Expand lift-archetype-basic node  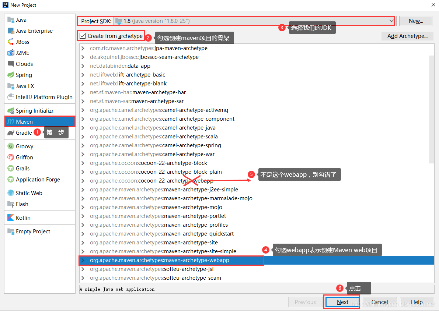[x=83, y=75]
